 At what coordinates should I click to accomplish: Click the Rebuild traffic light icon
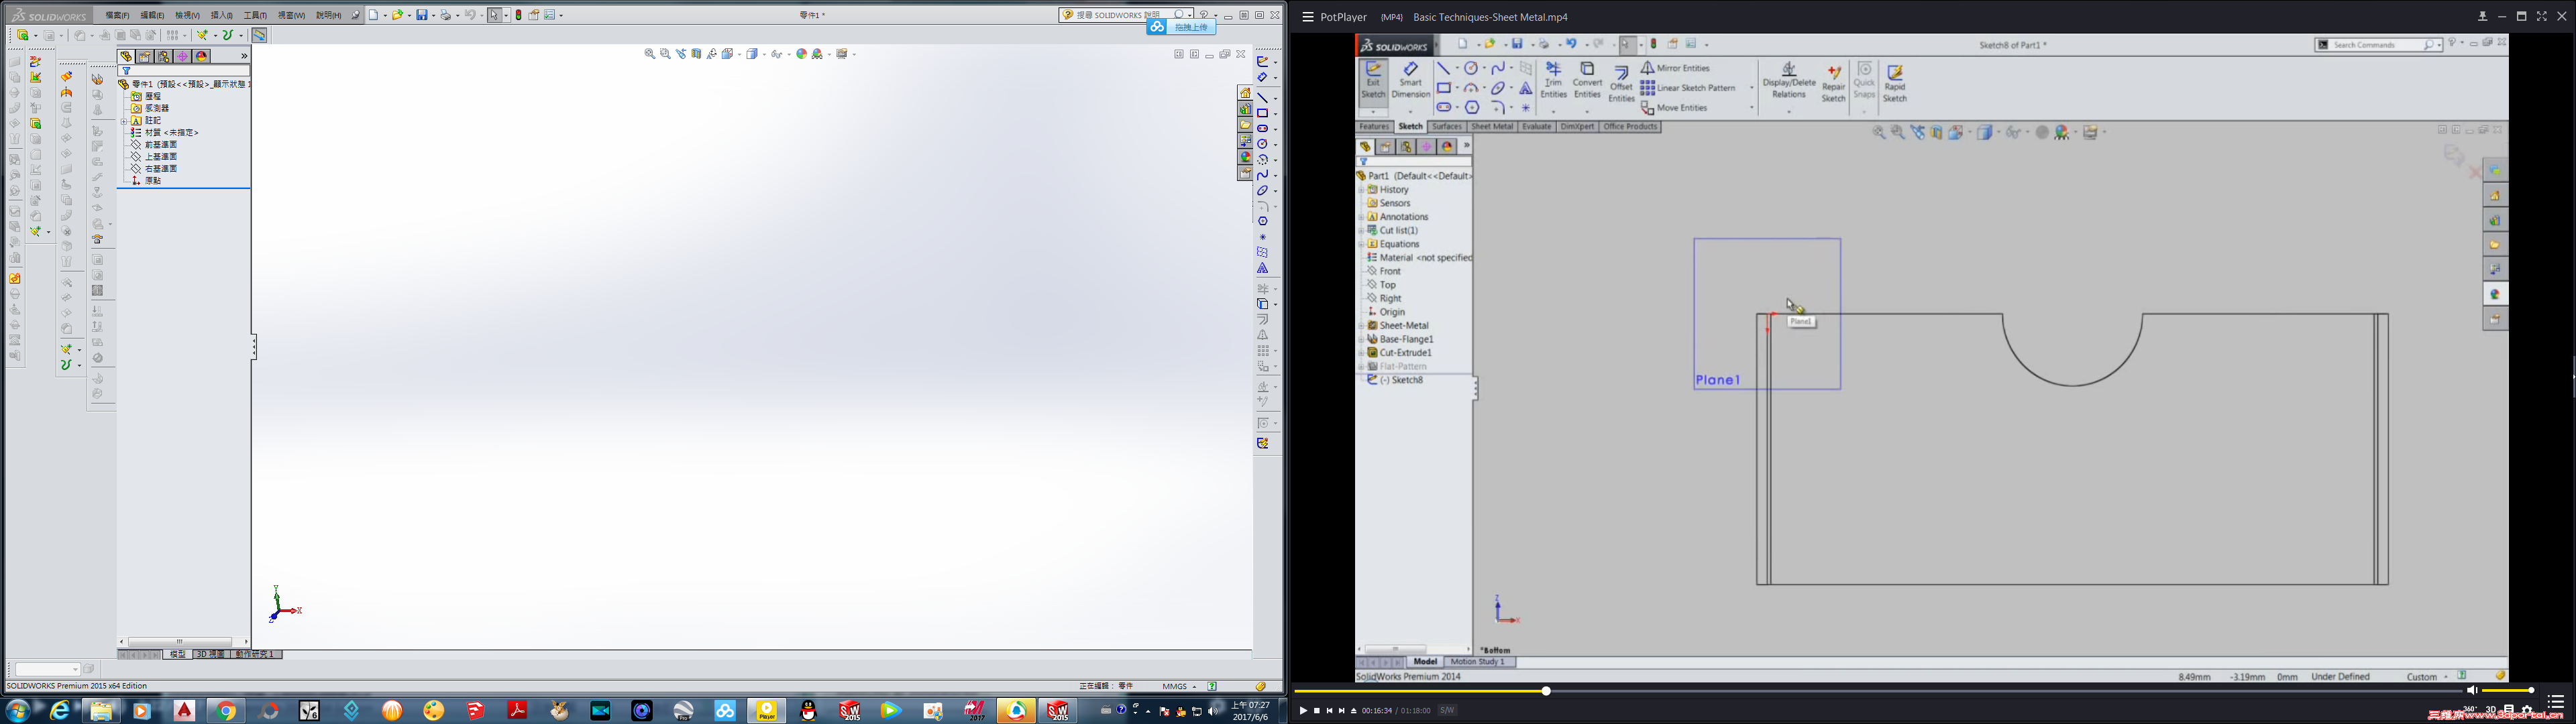518,15
